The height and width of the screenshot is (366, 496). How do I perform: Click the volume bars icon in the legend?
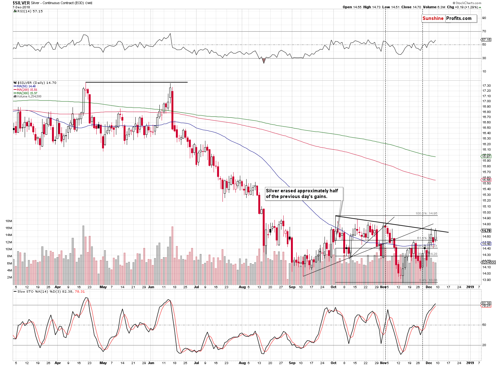coord(15,96)
